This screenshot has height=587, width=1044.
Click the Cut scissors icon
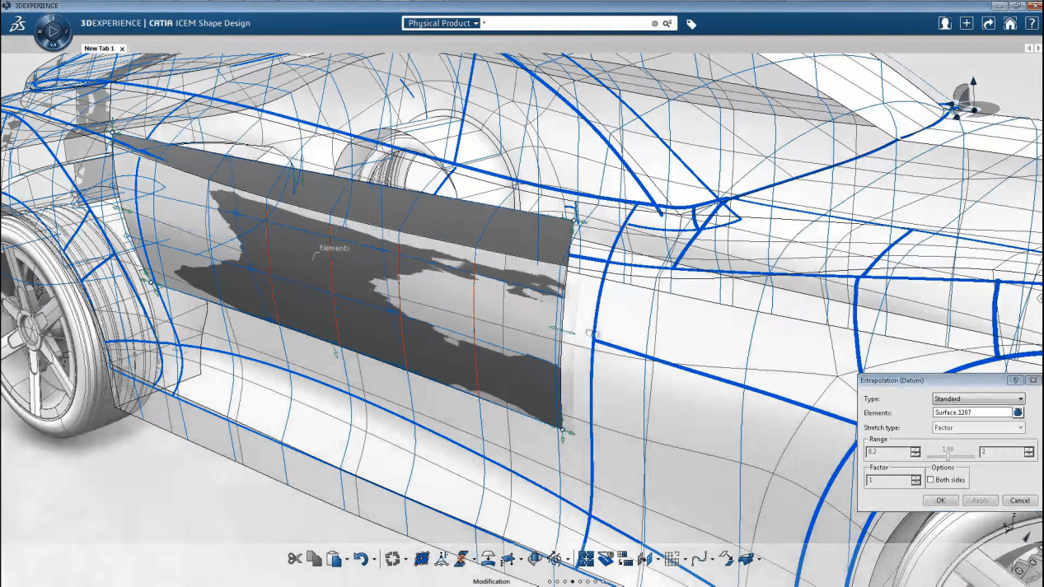pos(295,559)
